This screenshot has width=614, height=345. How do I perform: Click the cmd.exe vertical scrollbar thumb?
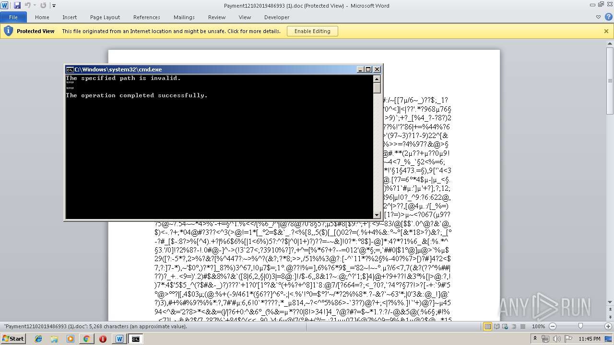pos(377,88)
